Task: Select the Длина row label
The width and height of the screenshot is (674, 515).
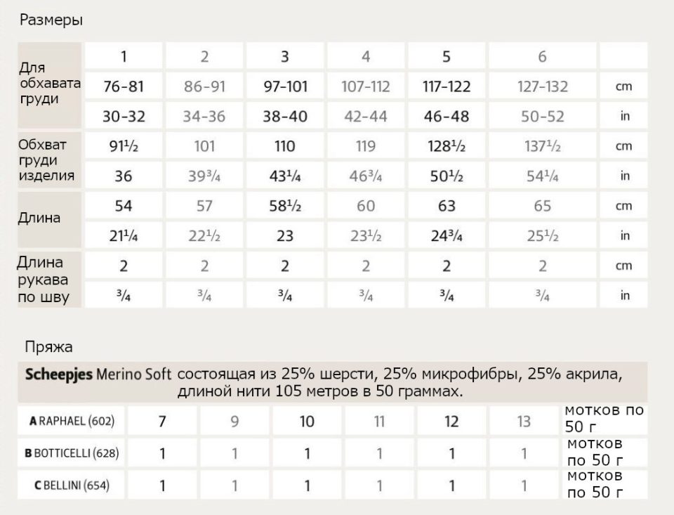Action: tap(39, 218)
